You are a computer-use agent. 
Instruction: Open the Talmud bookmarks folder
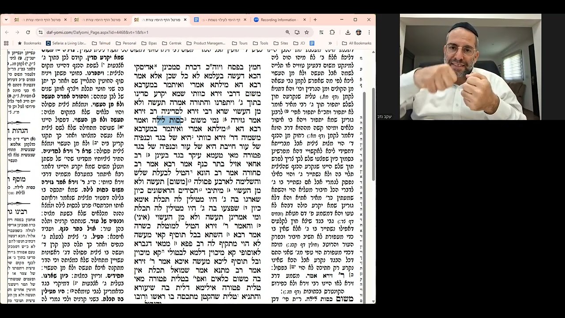coord(101,43)
